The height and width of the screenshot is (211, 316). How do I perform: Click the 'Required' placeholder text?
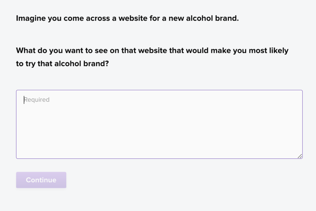click(x=37, y=100)
